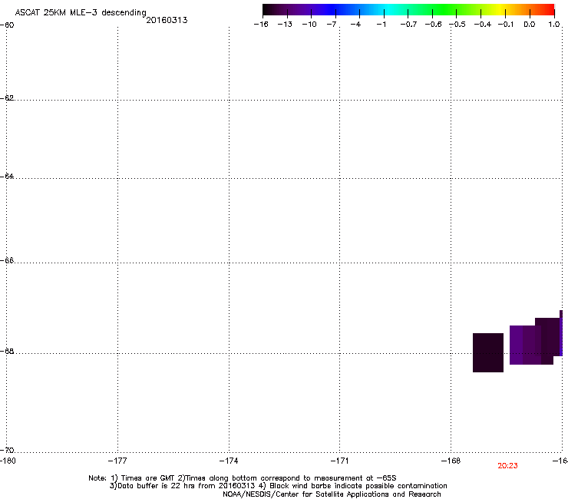Click the -0.7 color bar label
Screen dimensions: 568x499
coord(408,25)
